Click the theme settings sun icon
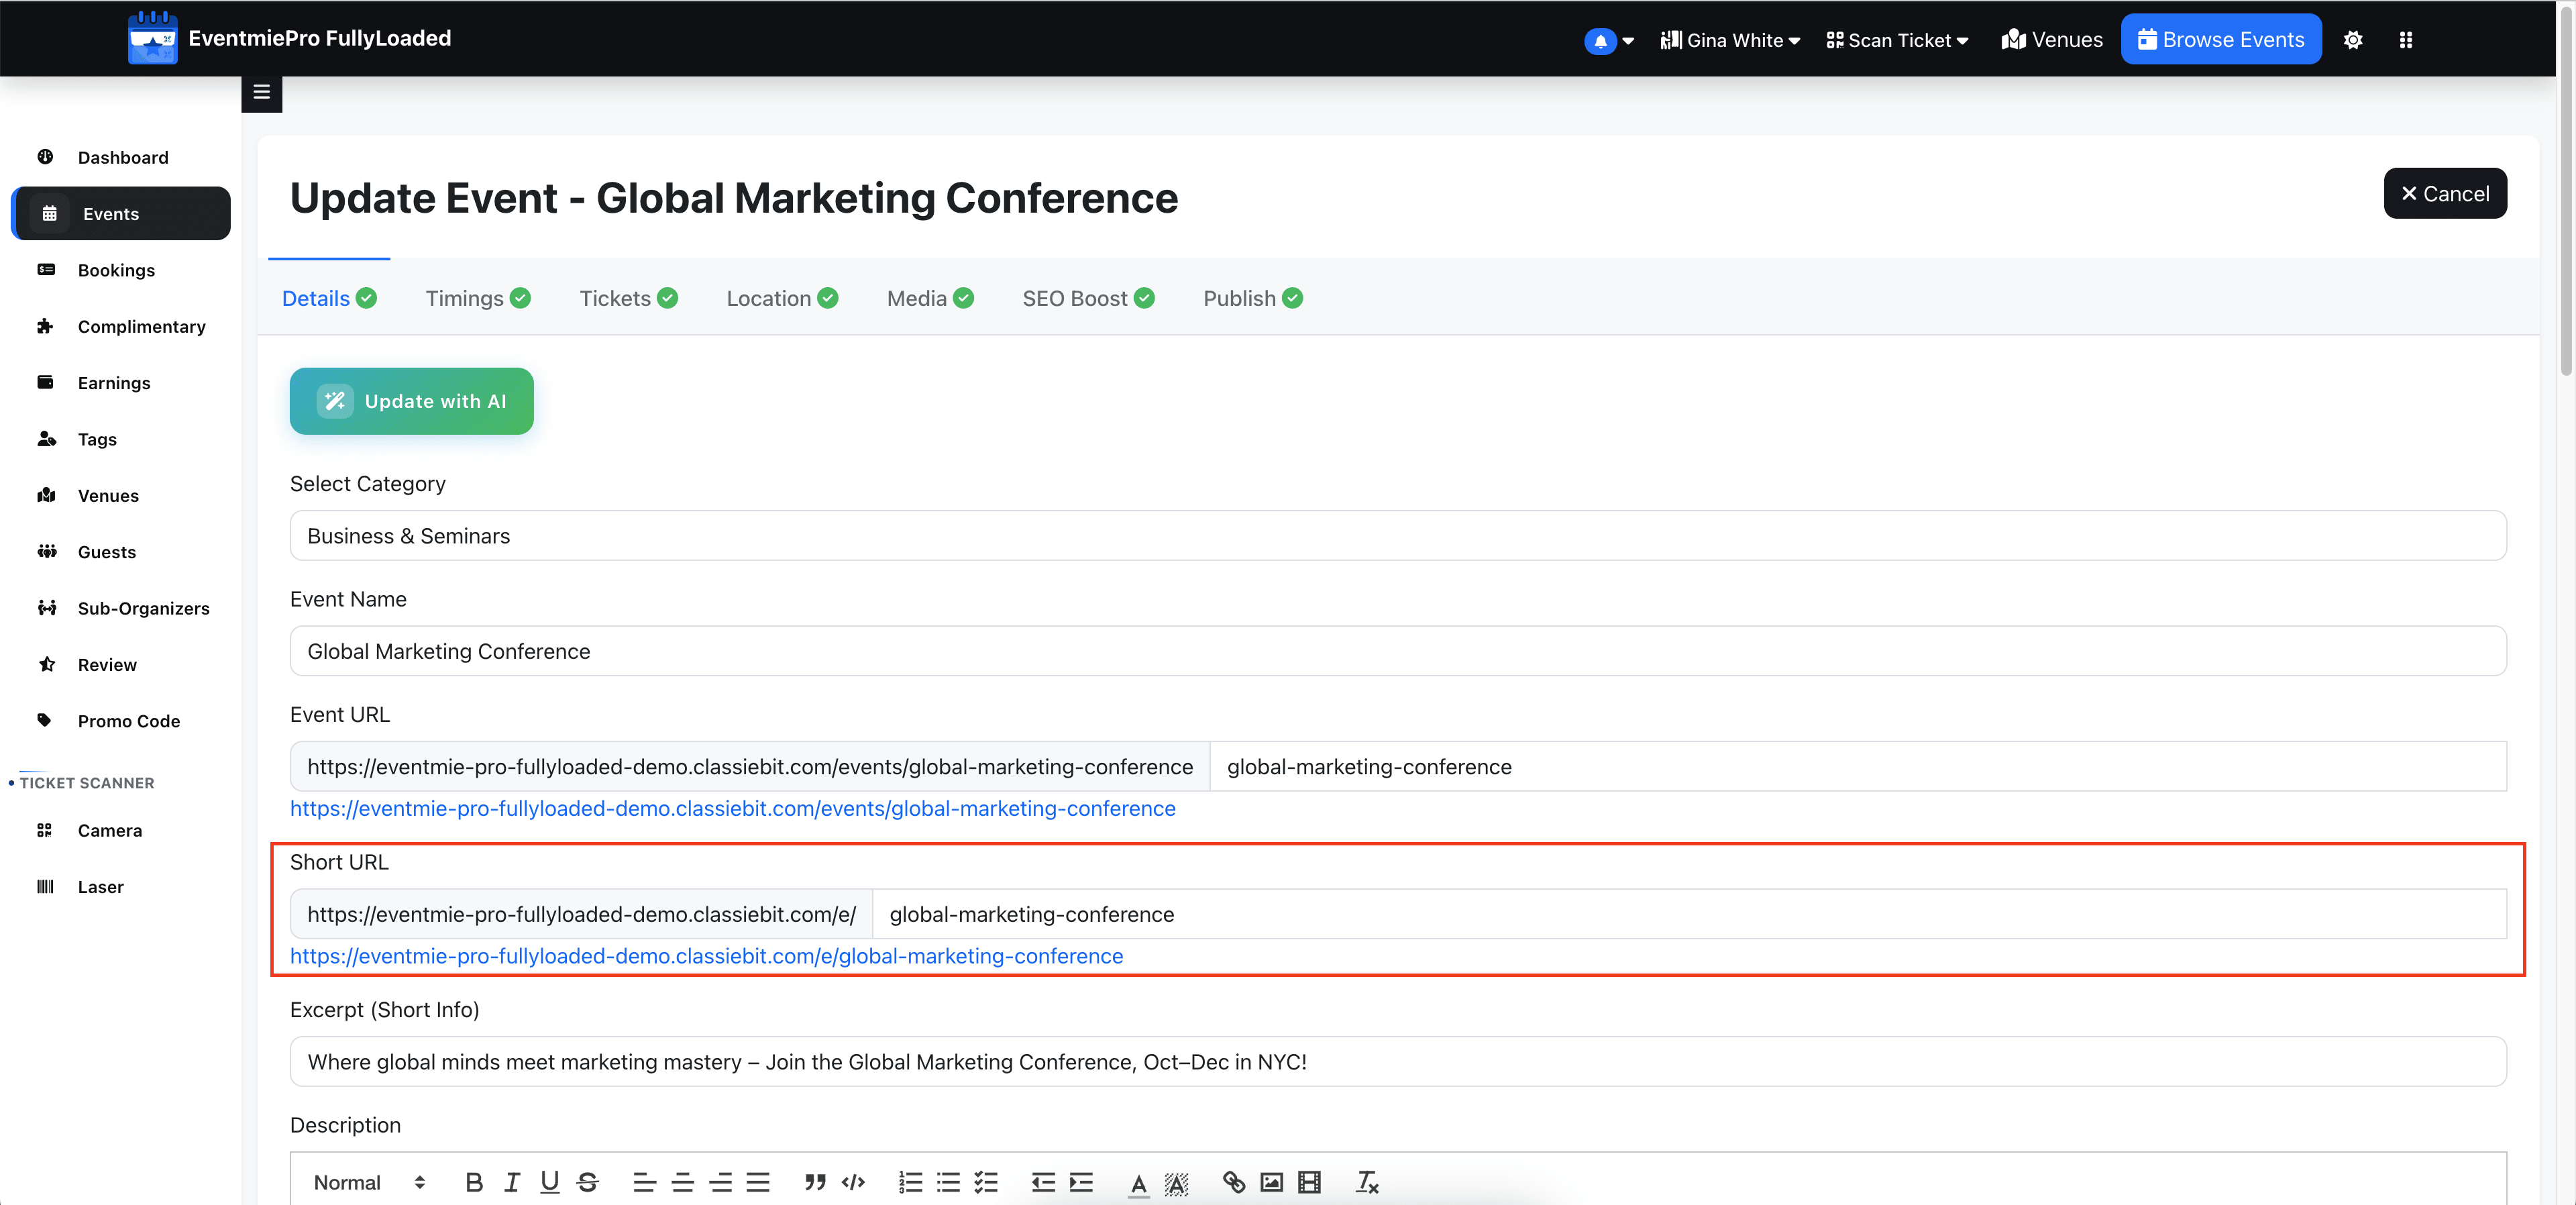 pos(2352,40)
